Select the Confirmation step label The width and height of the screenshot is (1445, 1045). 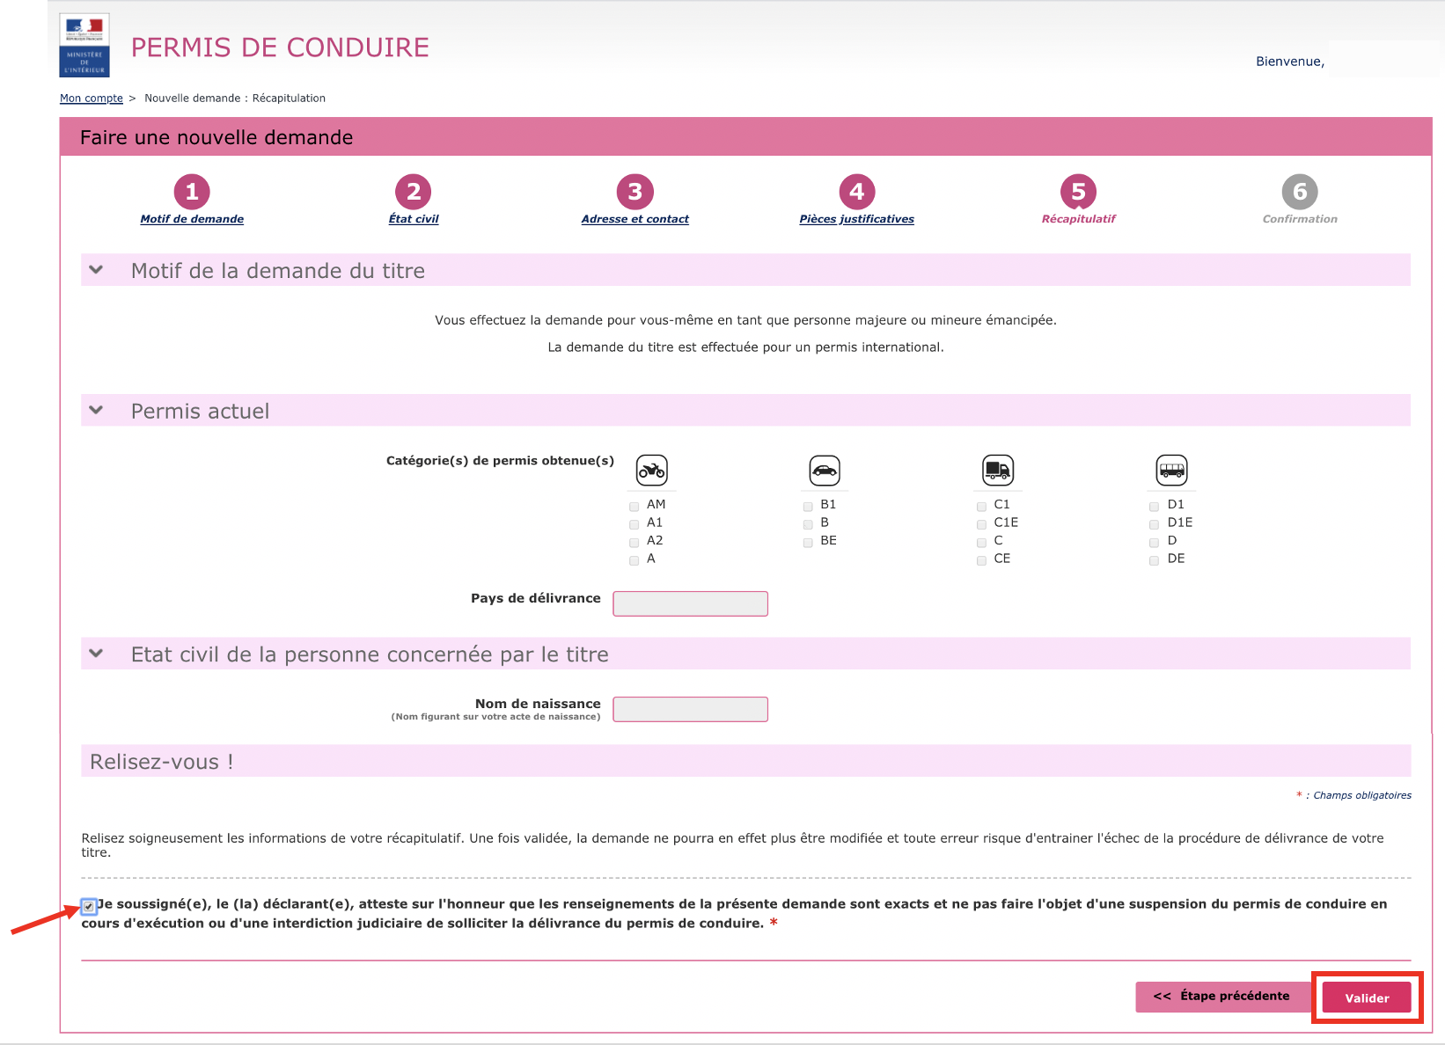click(x=1300, y=219)
